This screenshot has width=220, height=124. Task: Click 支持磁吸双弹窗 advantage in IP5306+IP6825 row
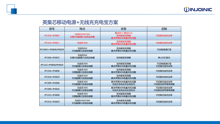[x=123, y=58]
